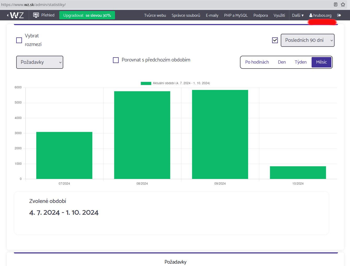Open the Posledních 90 dní dropdown
Image resolution: width=350 pixels, height=266 pixels.
[x=308, y=40]
